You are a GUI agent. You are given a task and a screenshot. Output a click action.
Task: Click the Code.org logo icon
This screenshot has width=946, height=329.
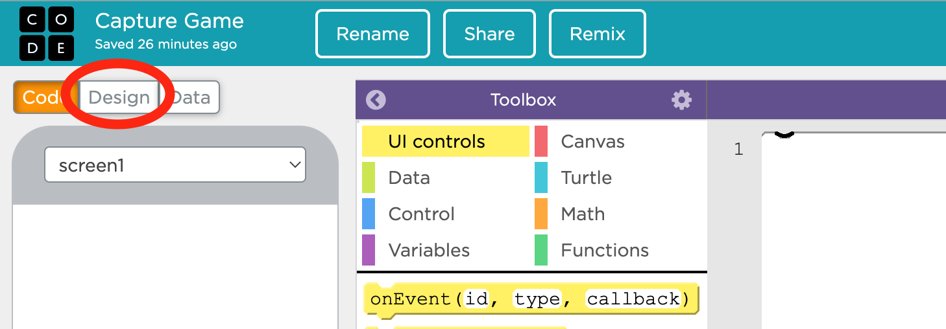tap(47, 34)
